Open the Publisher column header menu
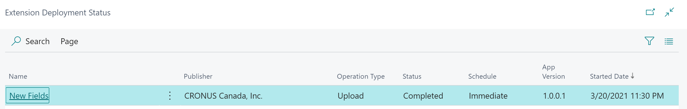 coord(198,76)
